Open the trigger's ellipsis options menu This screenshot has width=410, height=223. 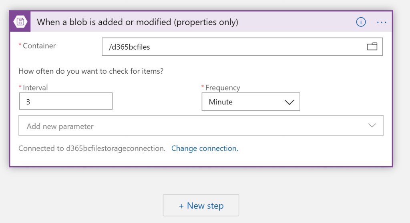(382, 22)
